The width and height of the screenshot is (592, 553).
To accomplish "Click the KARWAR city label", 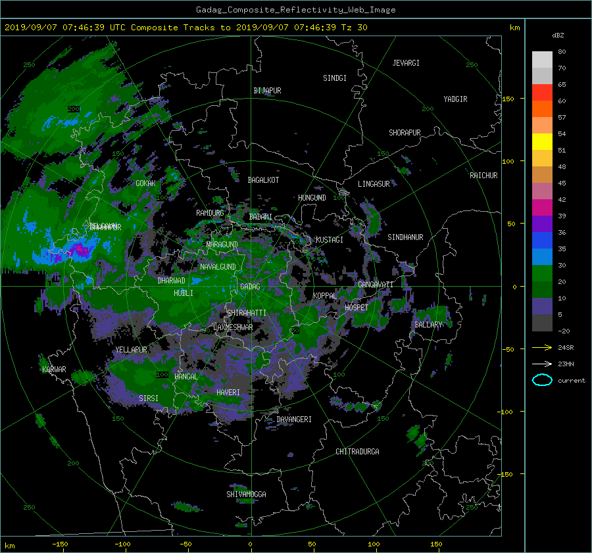I will 54,370.
